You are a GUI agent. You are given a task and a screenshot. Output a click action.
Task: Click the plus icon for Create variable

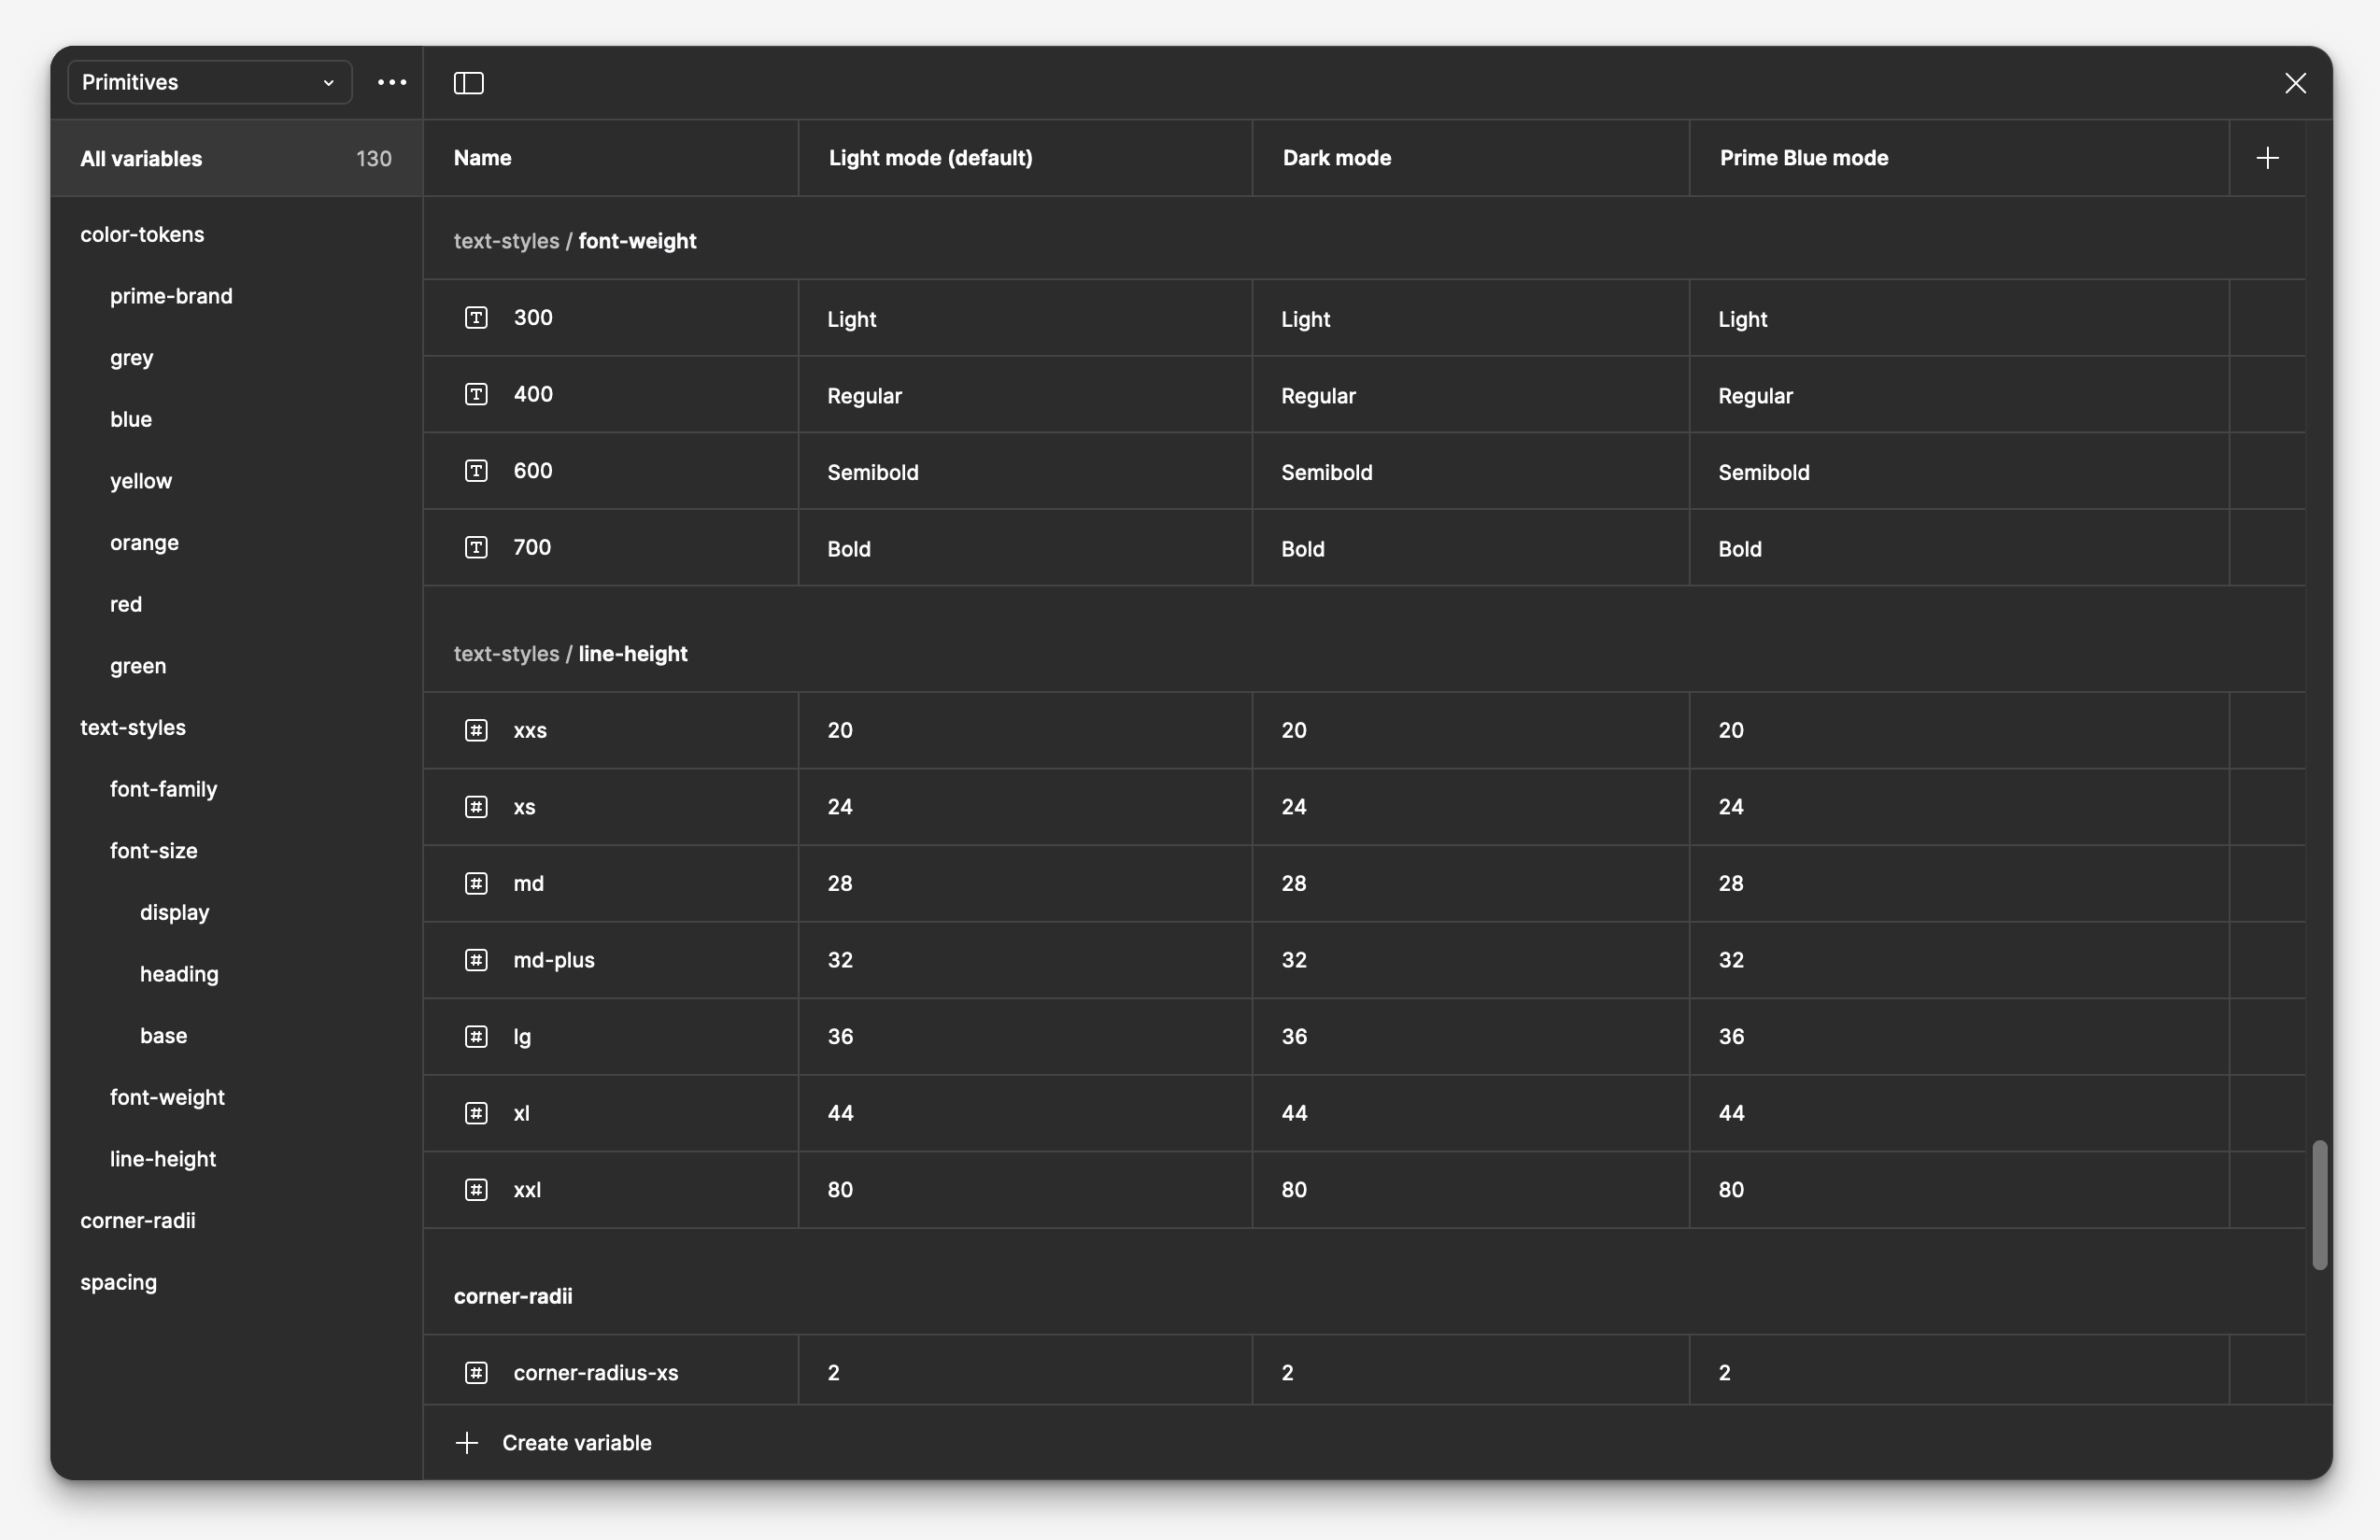pos(467,1442)
